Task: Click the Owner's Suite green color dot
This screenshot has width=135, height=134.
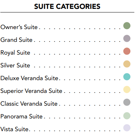Action: (127, 26)
